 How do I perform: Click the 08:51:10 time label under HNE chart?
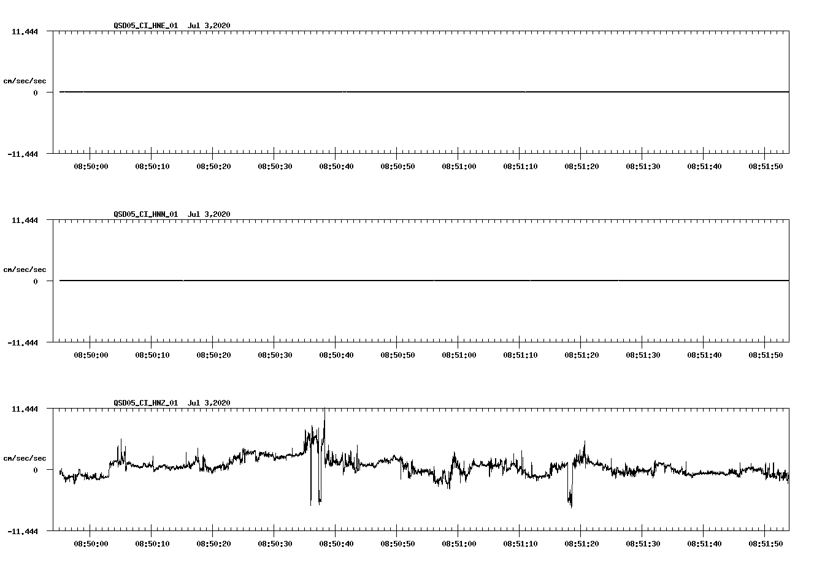coord(520,167)
